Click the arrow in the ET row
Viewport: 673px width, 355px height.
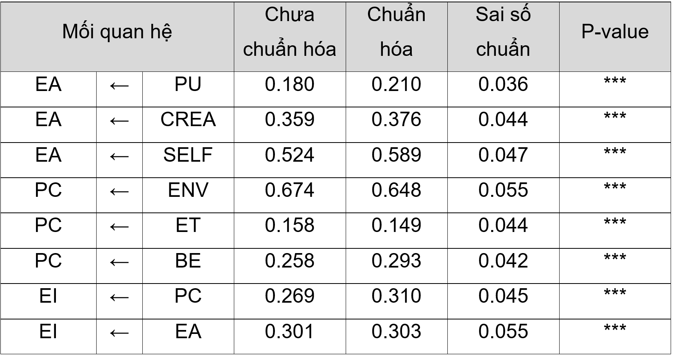click(119, 227)
